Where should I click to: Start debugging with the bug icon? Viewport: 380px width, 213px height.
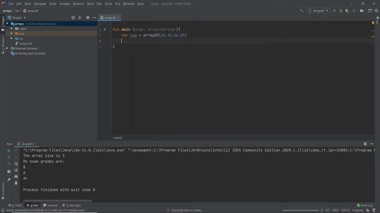(x=341, y=11)
